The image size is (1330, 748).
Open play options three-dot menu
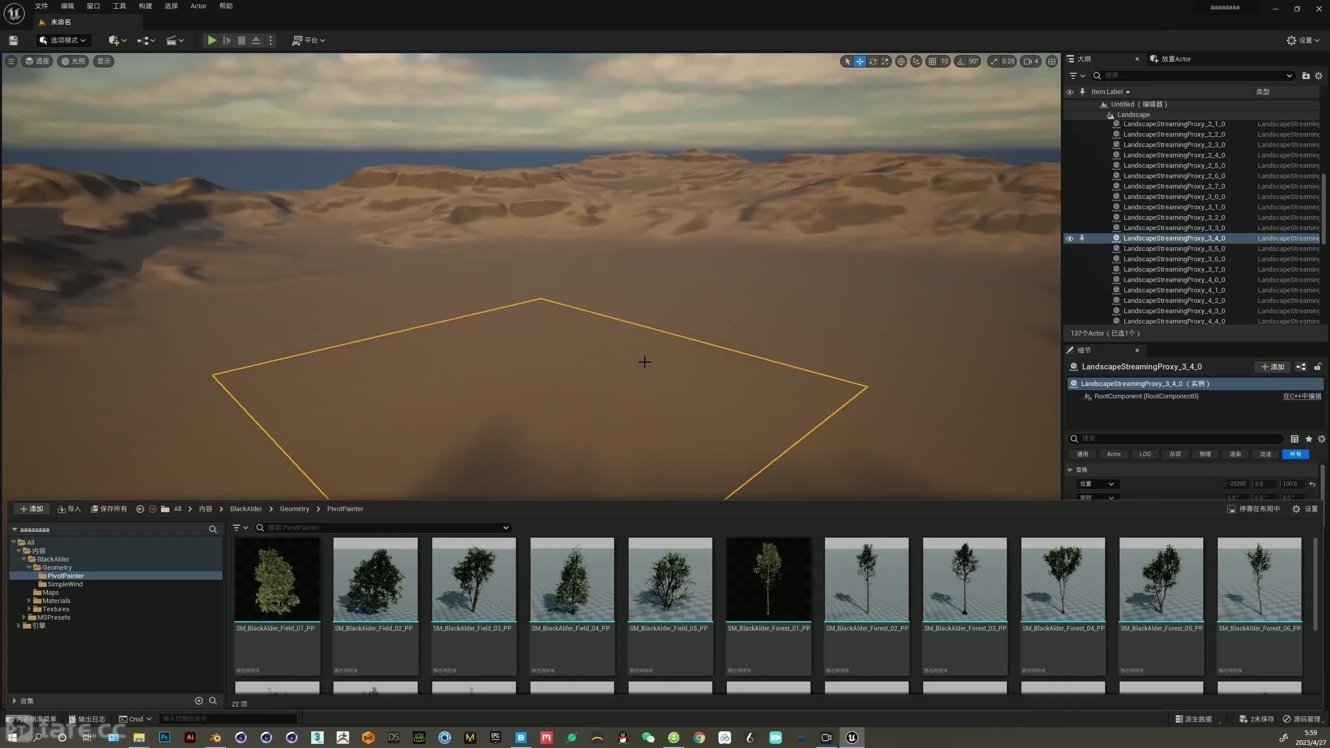coord(271,40)
